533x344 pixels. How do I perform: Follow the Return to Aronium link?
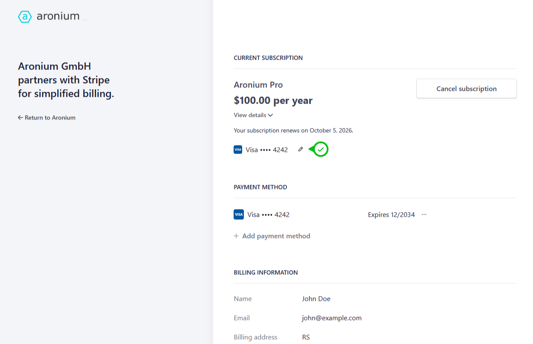tap(50, 118)
